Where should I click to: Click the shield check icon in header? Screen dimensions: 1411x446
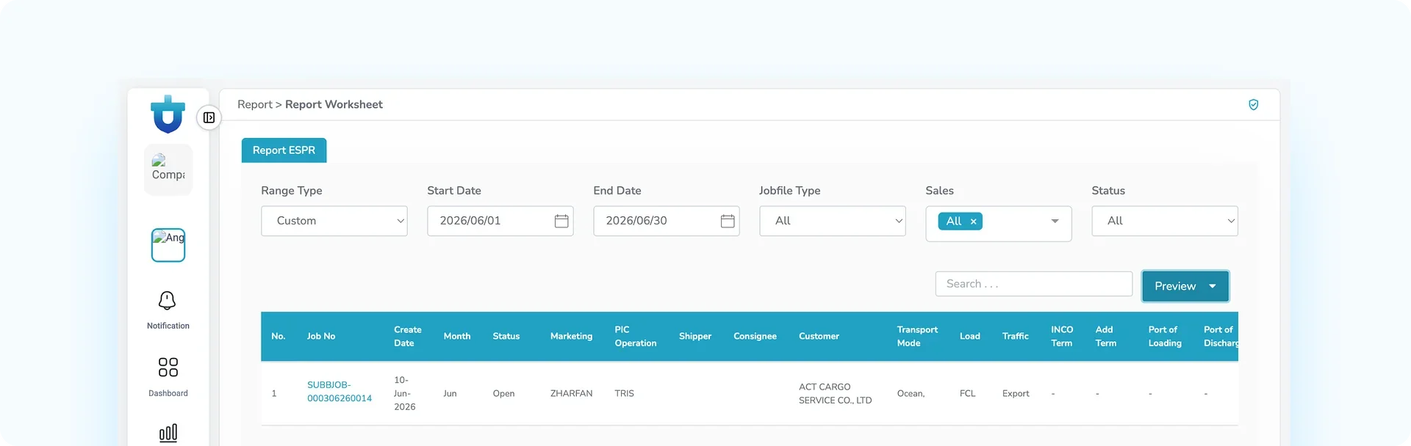coord(1254,105)
